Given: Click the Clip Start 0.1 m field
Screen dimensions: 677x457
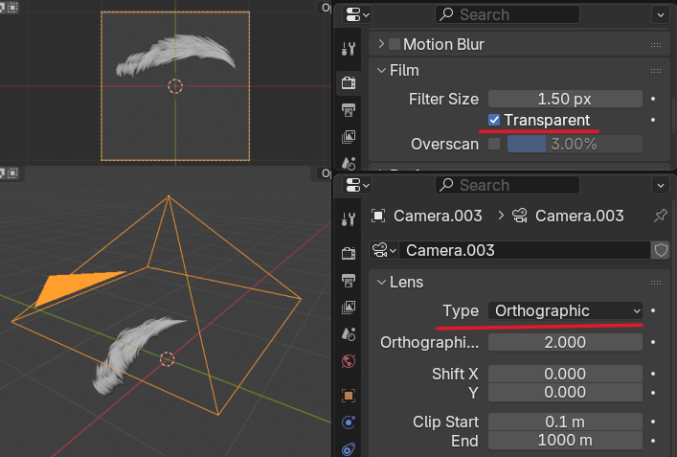Looking at the screenshot, I should click(x=565, y=422).
